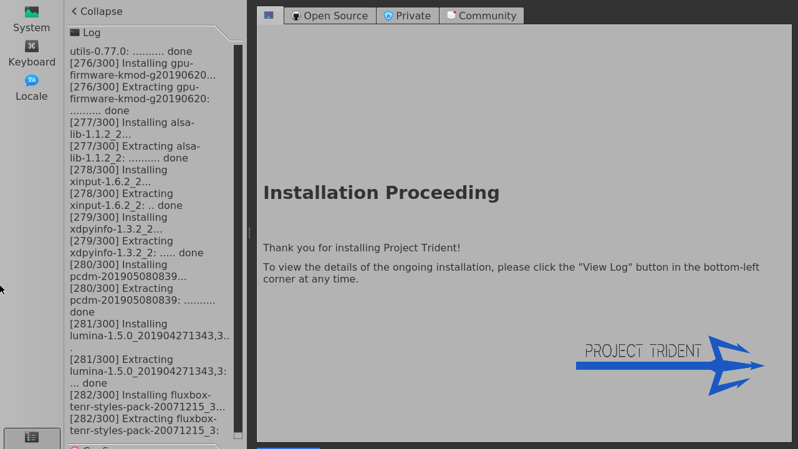
Task: Click the log line "[281/300] Extracting lumina-1.5.0_201904271343,3"
Action: pyautogui.click(x=148, y=371)
